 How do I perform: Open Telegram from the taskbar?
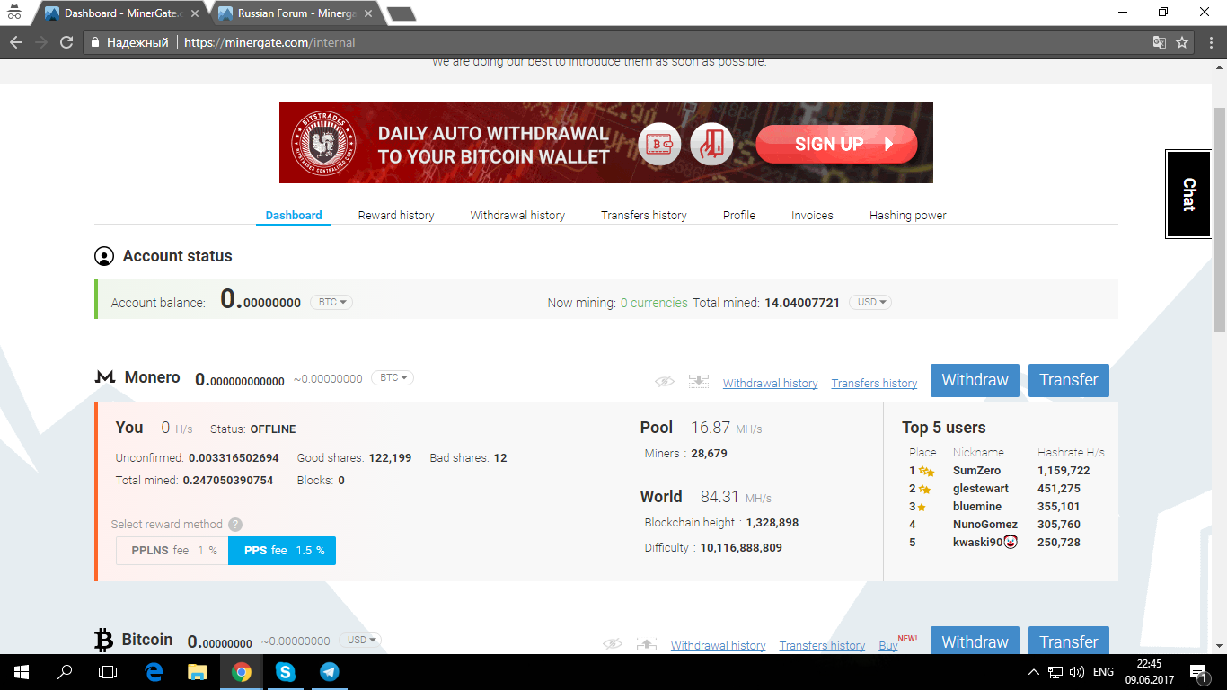pyautogui.click(x=330, y=671)
